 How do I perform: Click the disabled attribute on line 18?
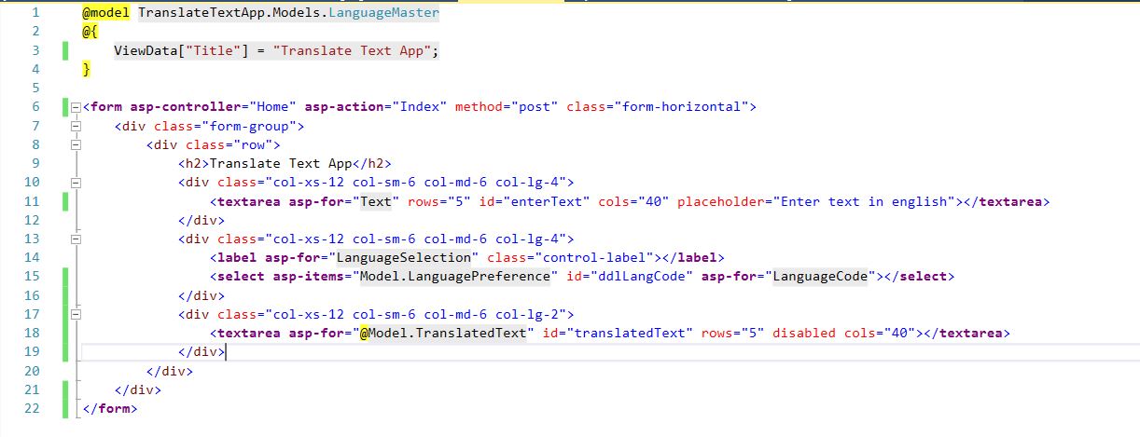(804, 334)
